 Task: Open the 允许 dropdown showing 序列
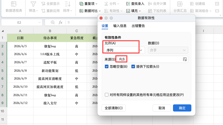tap(125, 50)
